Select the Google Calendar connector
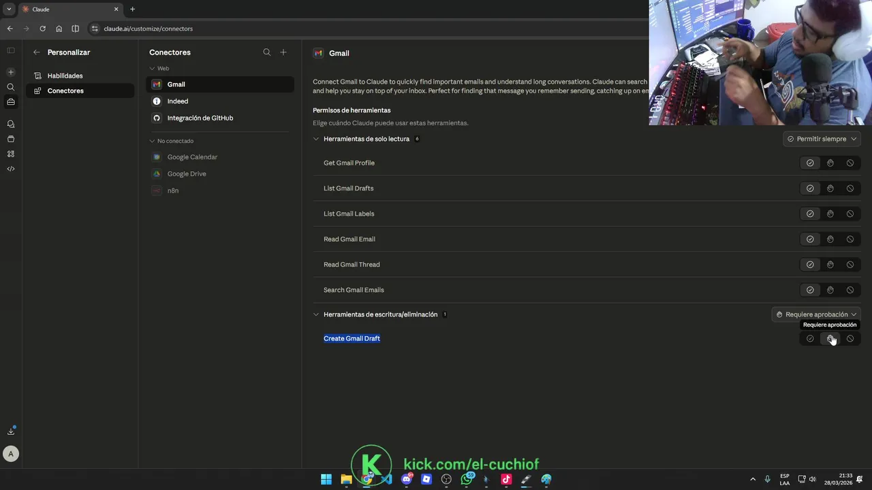Image resolution: width=872 pixels, height=490 pixels. coord(220,157)
